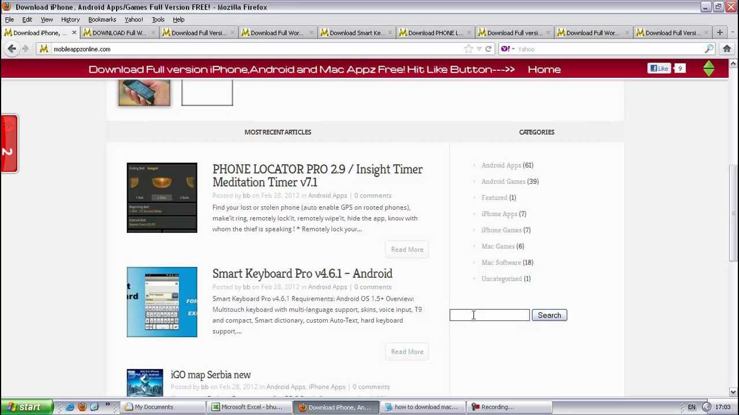Click the site search text field
The width and height of the screenshot is (739, 415).
(x=490, y=315)
